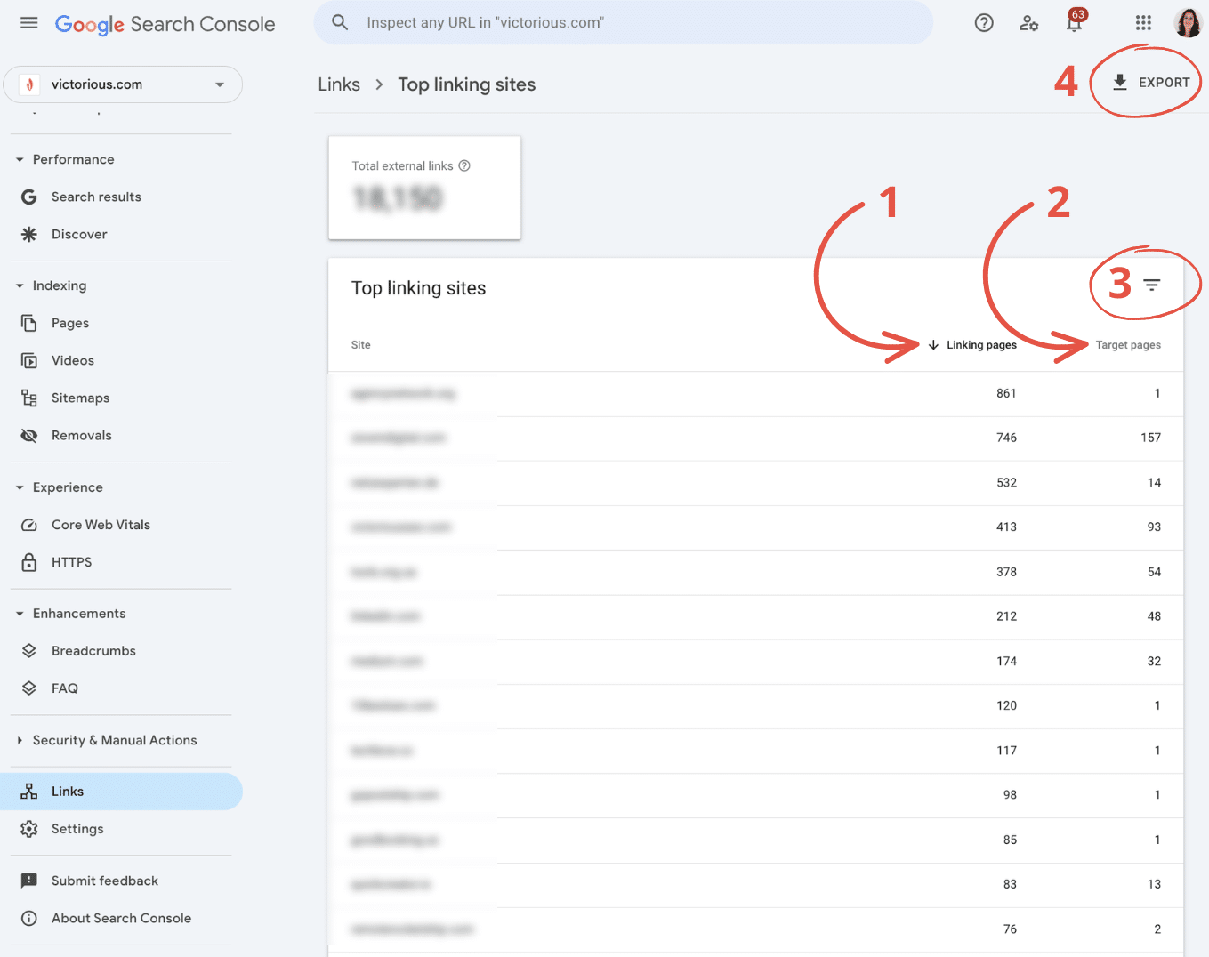Open Submit feedback
Viewport: 1209px width, 957px height.
click(x=105, y=881)
